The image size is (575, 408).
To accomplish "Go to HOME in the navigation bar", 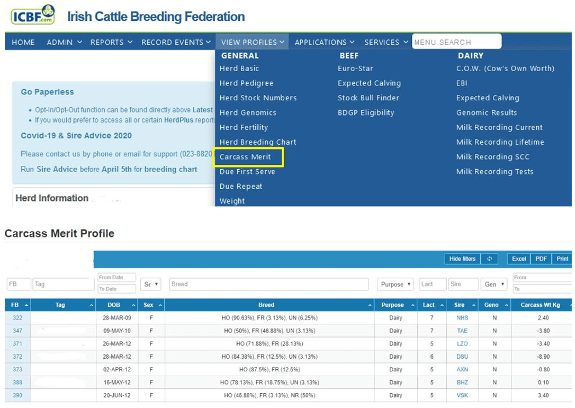I will click(23, 42).
